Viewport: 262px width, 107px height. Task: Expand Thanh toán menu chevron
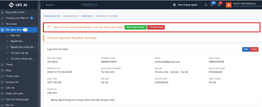(x=34, y=76)
